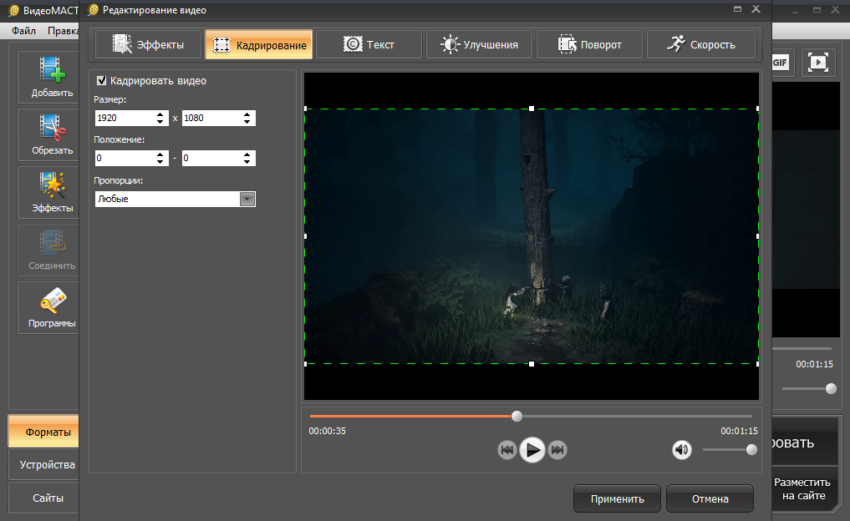850x521 pixels.
Task: Increase the second Положение value
Action: click(x=247, y=154)
